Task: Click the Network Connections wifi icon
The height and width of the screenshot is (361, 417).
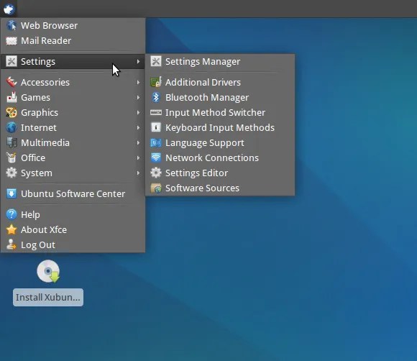Action: tap(156, 157)
